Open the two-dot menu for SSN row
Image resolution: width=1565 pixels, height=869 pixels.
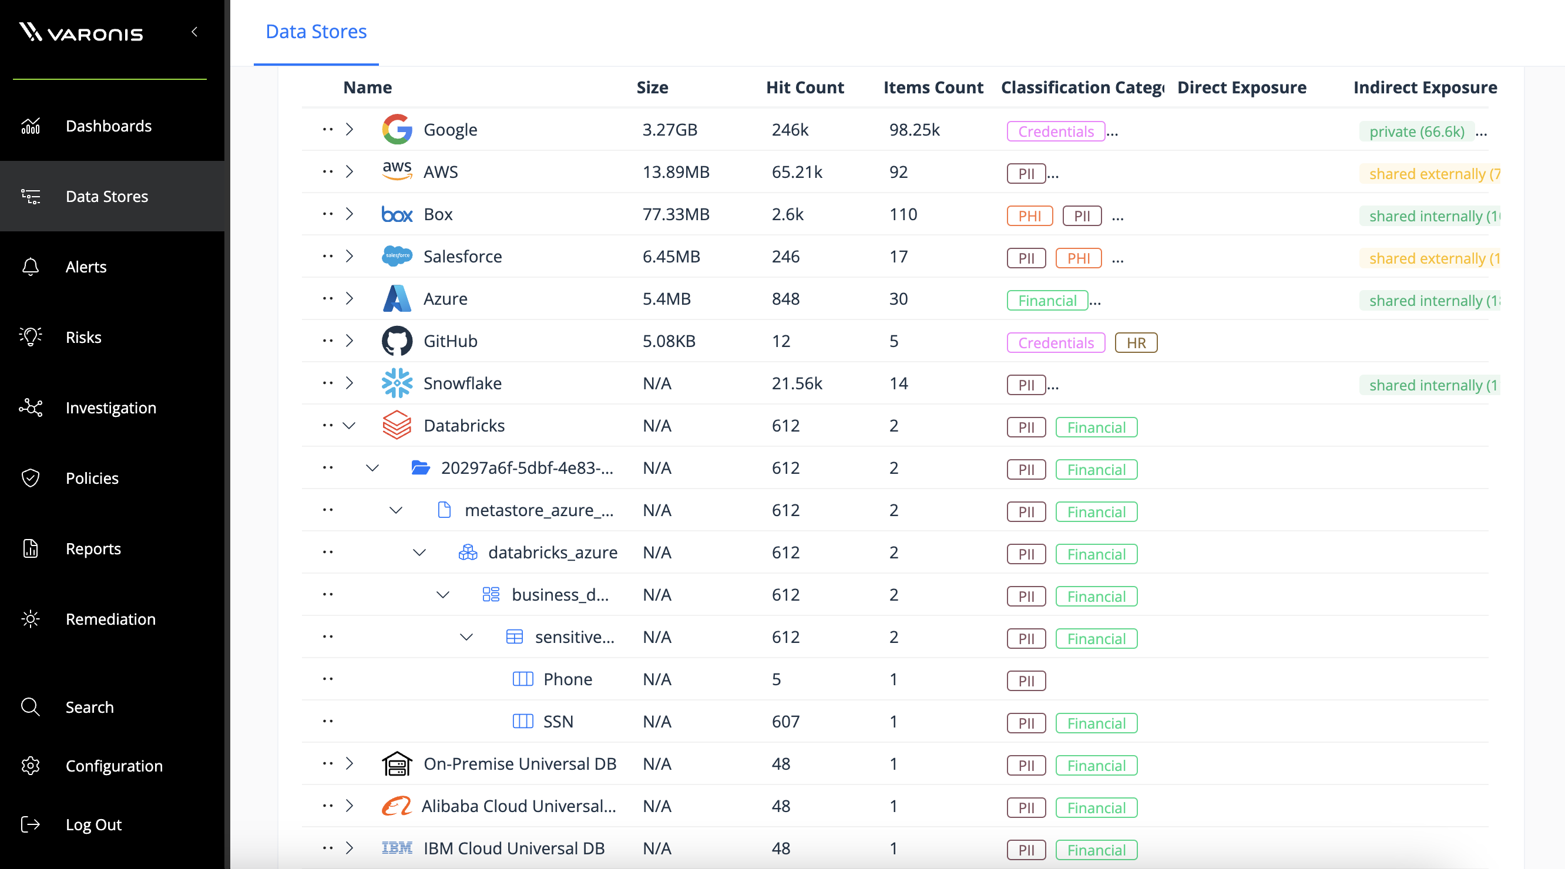pos(328,721)
